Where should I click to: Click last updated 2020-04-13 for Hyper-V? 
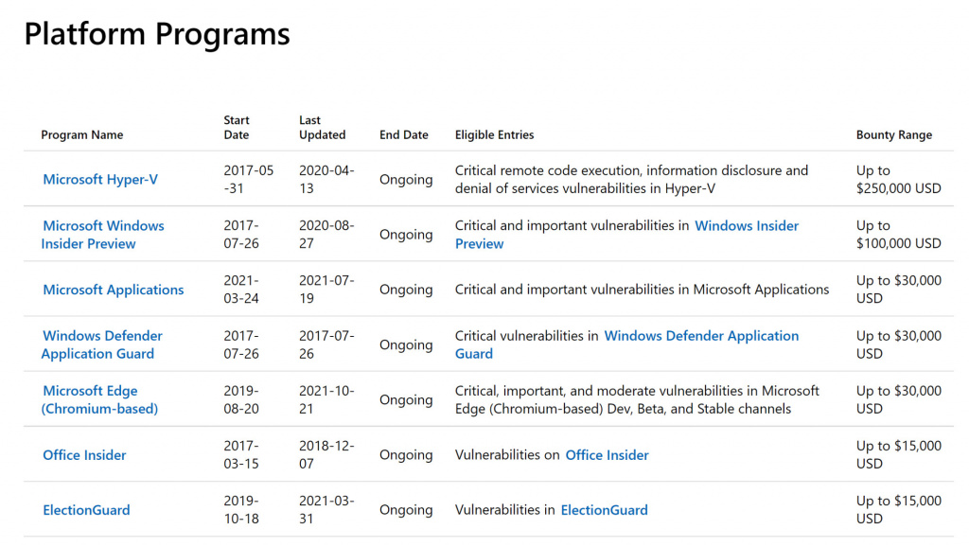point(326,179)
